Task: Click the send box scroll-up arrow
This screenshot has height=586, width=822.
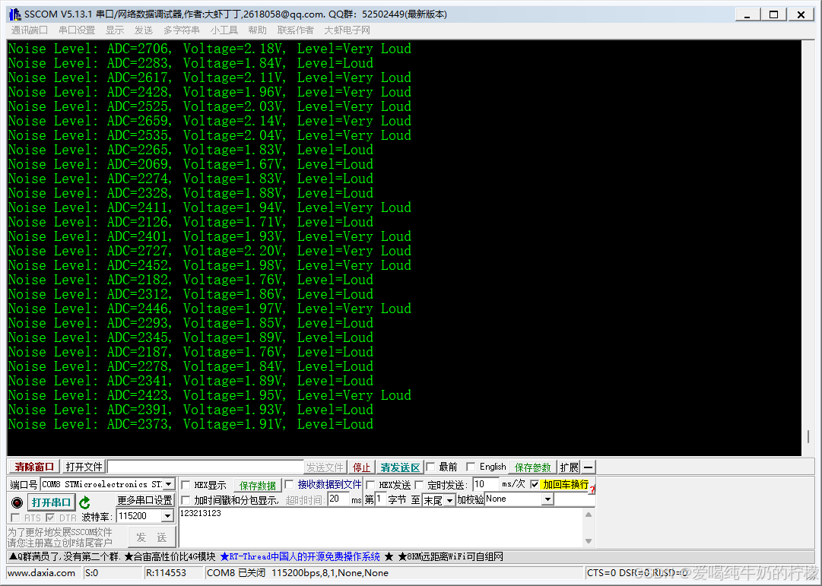Action: click(x=589, y=515)
